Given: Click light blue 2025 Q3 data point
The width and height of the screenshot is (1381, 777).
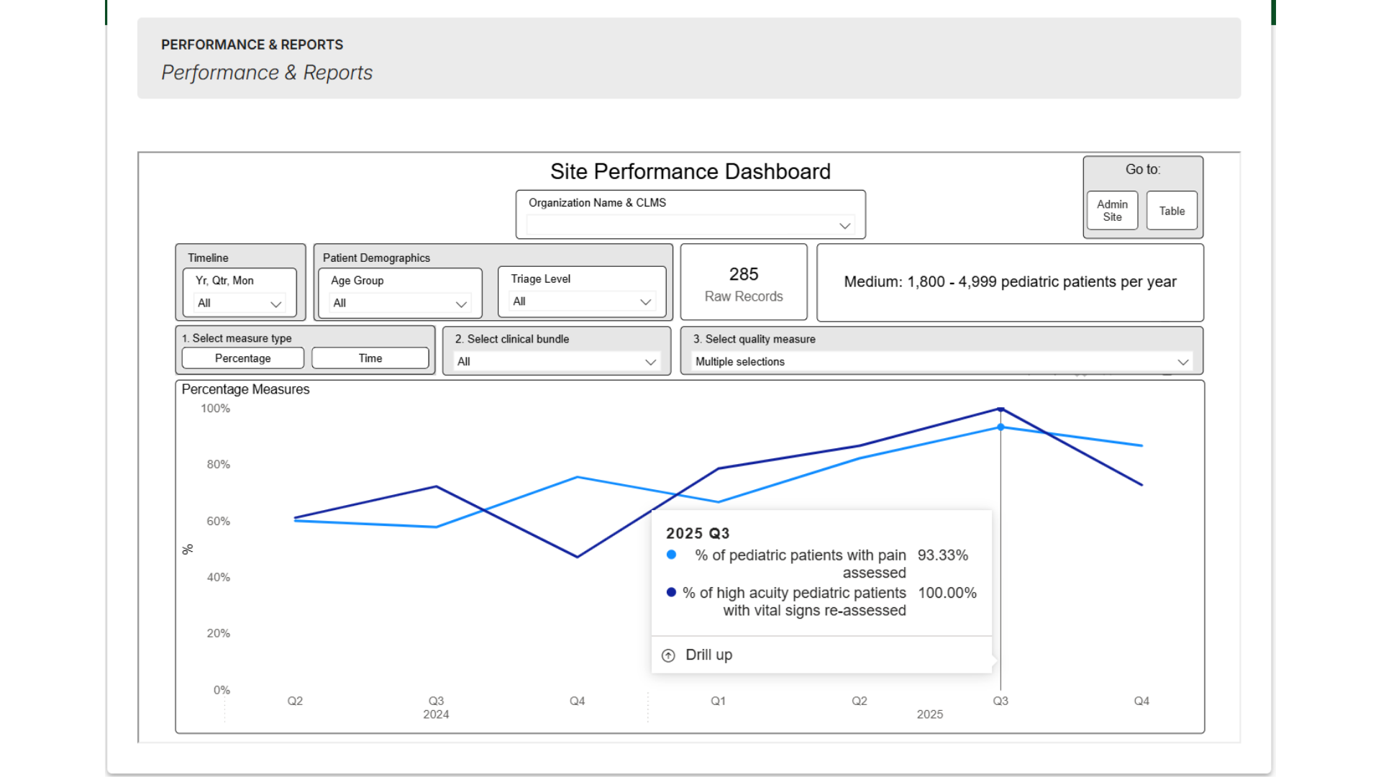Looking at the screenshot, I should [1001, 427].
